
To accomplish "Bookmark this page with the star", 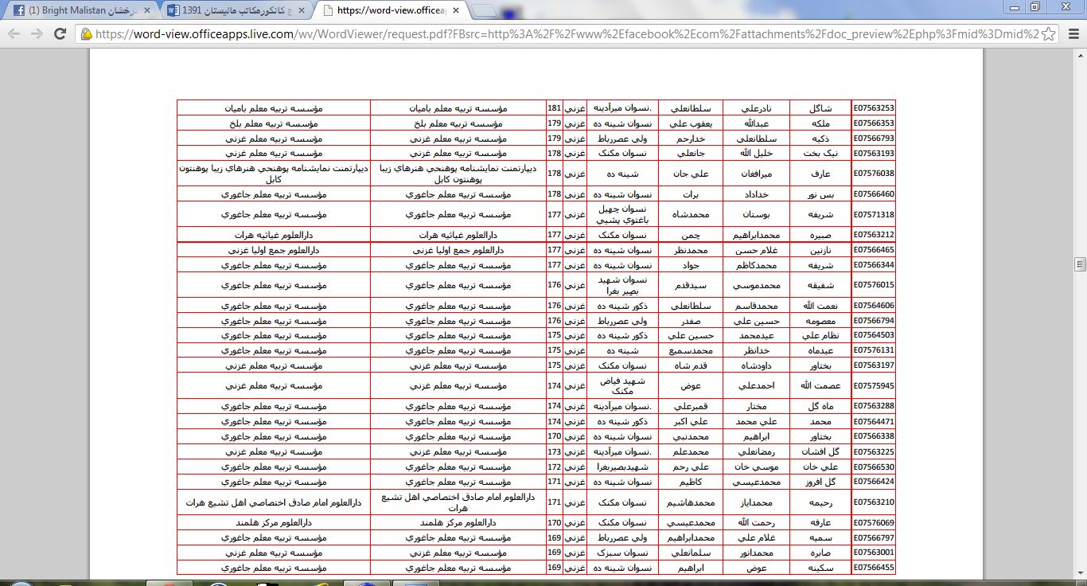I will pos(1050,34).
